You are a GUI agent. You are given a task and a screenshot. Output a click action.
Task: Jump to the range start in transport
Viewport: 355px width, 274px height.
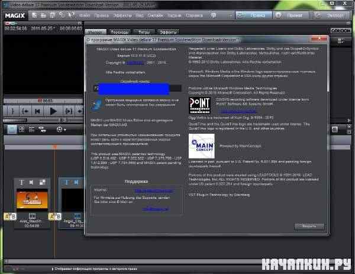[x=25, y=111]
